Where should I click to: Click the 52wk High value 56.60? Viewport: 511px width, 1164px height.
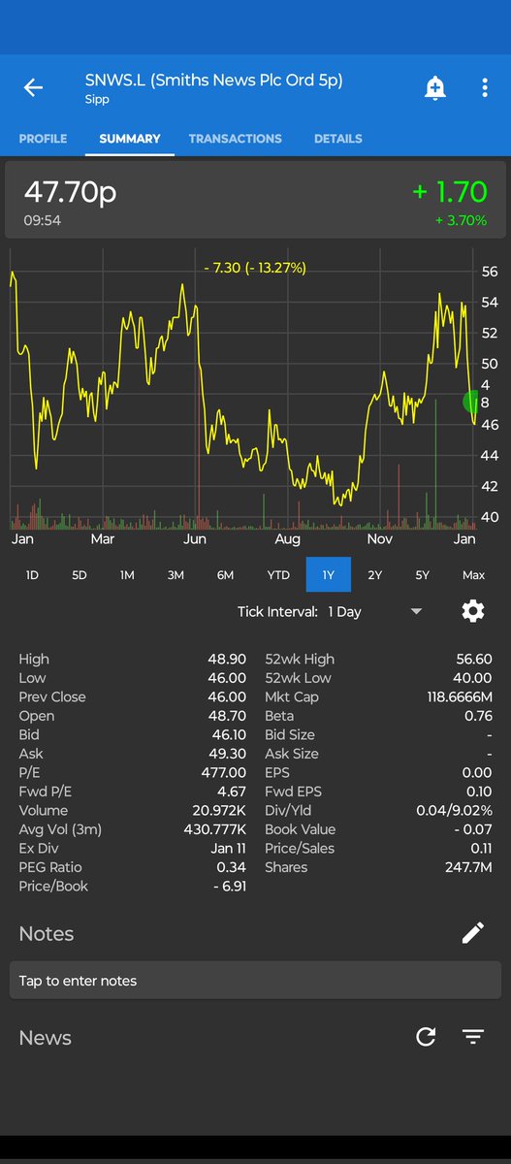pos(474,659)
